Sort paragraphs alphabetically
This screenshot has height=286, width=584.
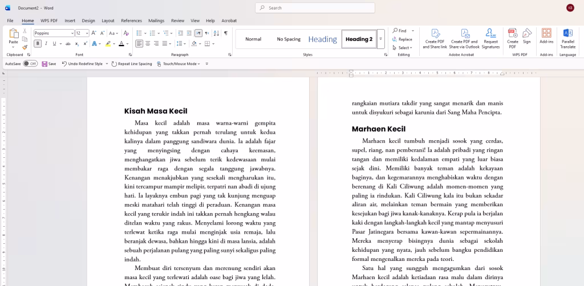[216, 33]
